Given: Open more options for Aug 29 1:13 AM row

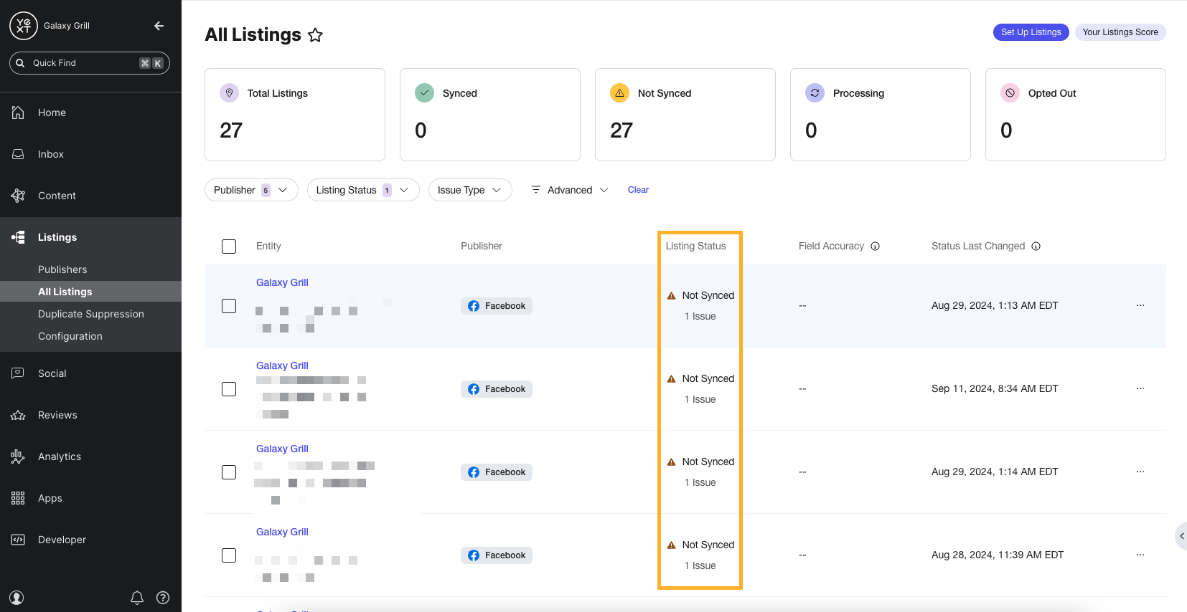Looking at the screenshot, I should pos(1140,305).
